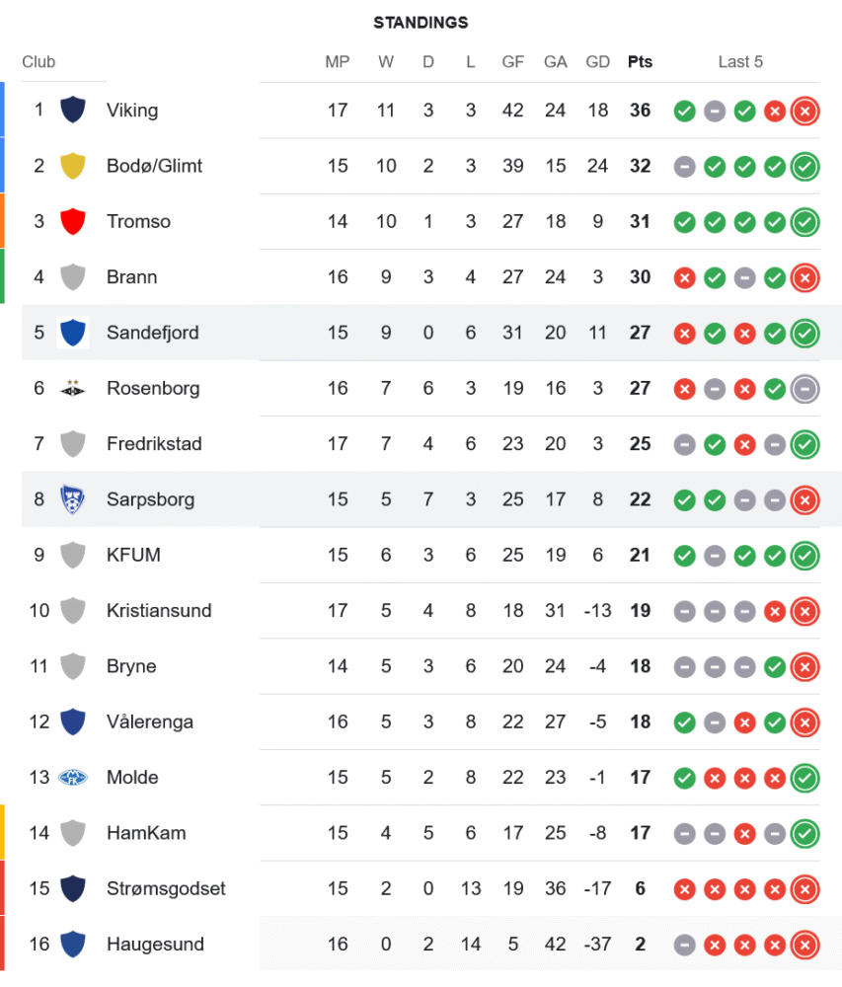The image size is (842, 987).
Task: Sort standings by Pts column header
Action: 640,61
